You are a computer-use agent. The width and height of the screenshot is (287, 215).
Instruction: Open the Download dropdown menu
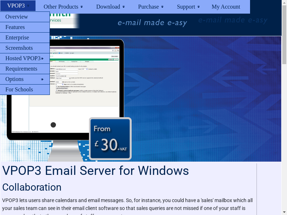point(110,6)
